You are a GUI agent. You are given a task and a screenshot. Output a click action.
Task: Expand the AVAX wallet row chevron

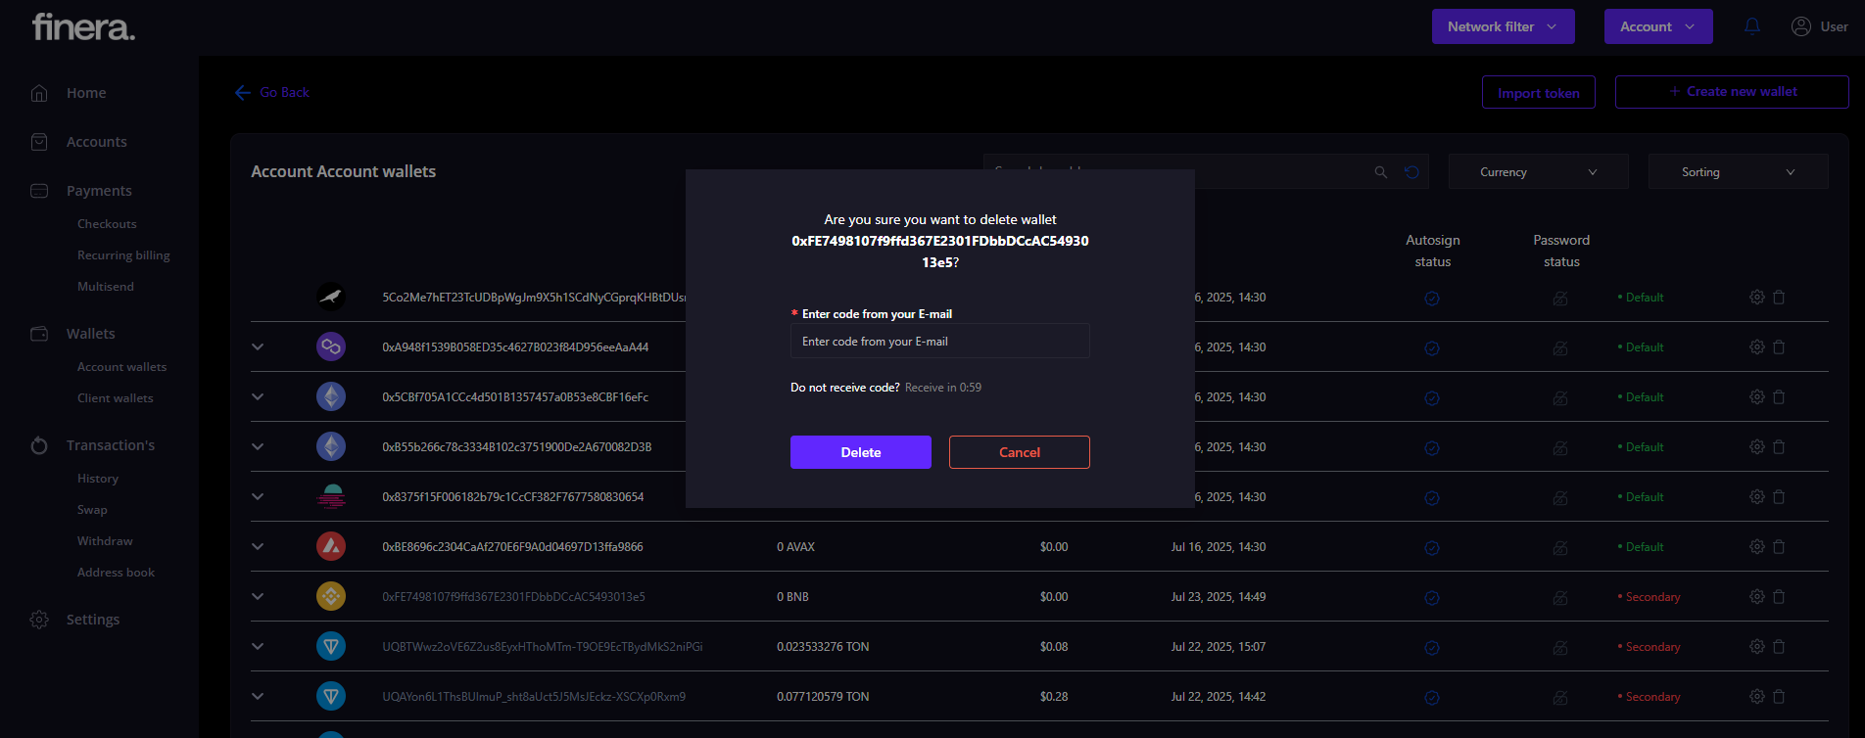tap(258, 546)
